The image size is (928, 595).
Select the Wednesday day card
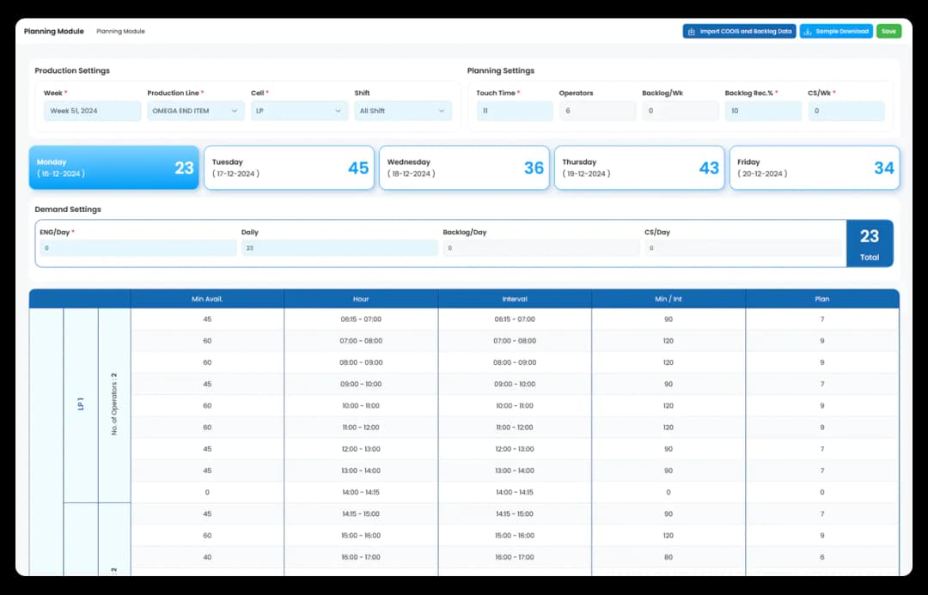click(x=464, y=167)
